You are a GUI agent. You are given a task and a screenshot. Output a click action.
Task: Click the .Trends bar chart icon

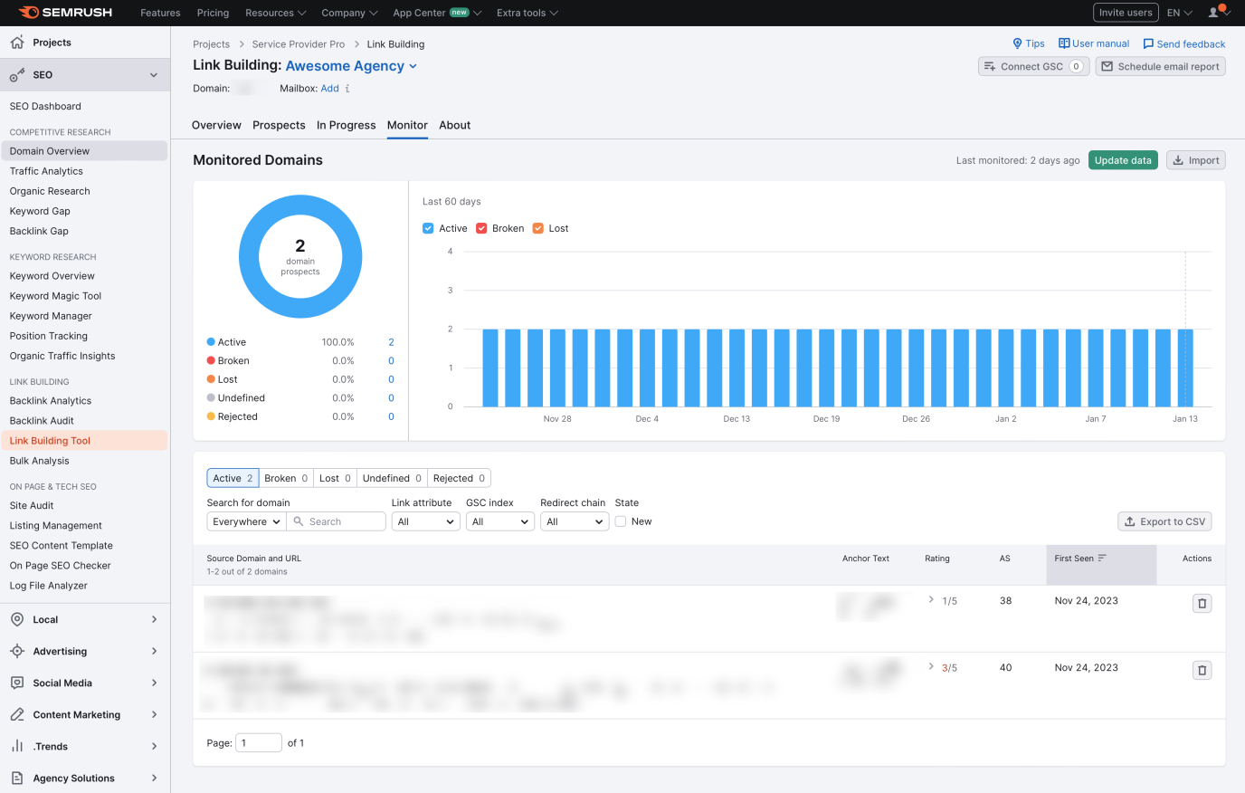click(x=17, y=746)
